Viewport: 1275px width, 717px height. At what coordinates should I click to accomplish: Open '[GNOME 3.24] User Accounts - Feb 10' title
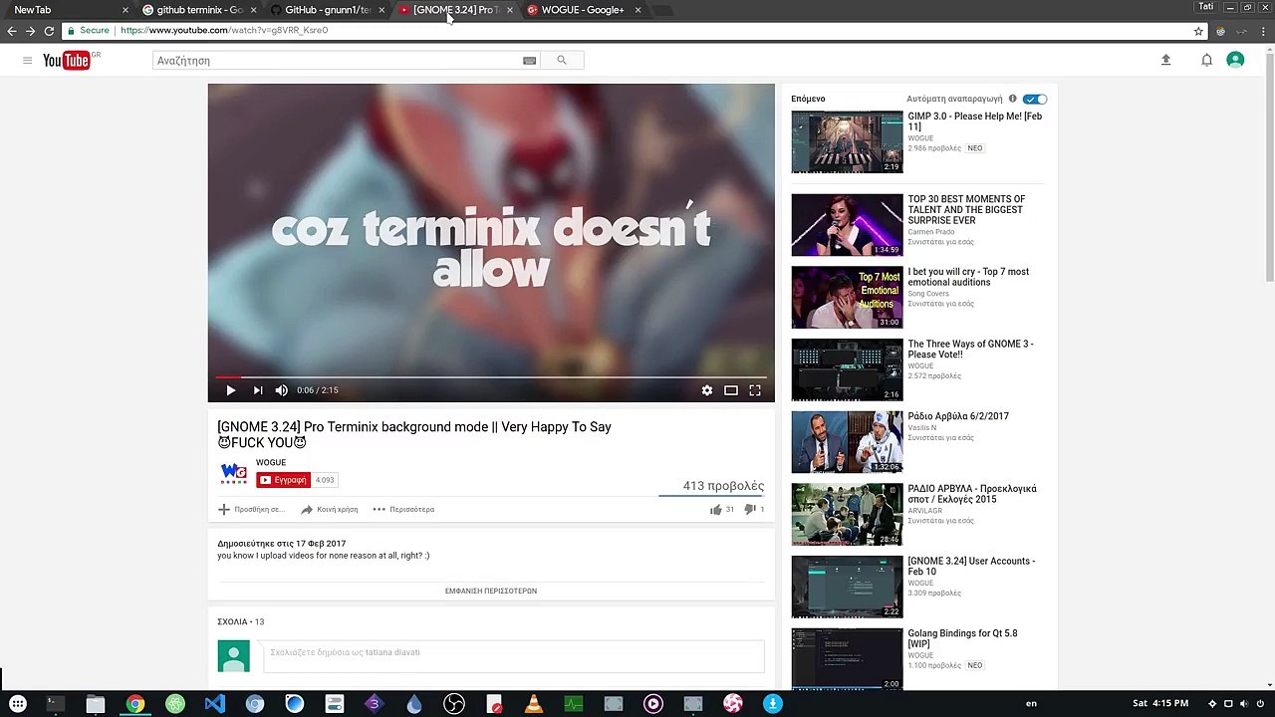coord(971,567)
